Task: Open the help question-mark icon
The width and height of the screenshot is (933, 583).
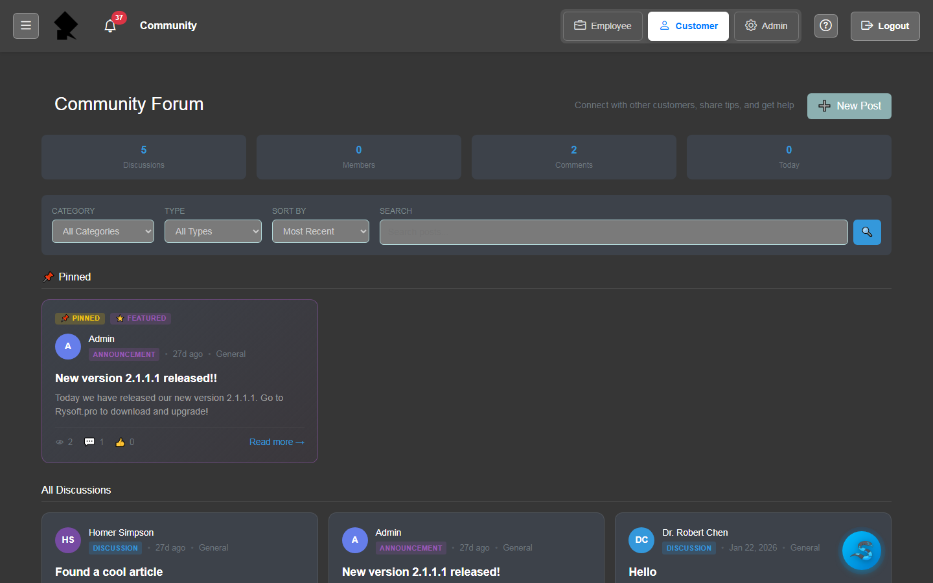Action: [825, 25]
